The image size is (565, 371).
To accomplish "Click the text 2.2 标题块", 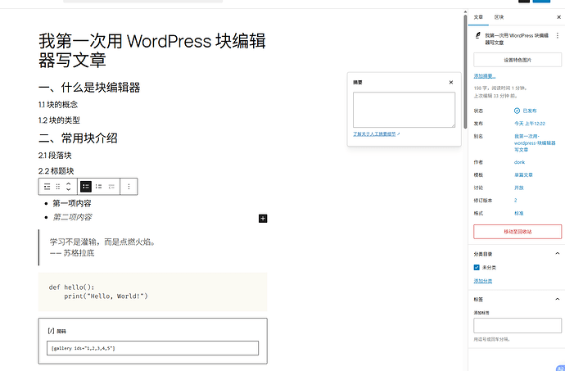I will [56, 171].
